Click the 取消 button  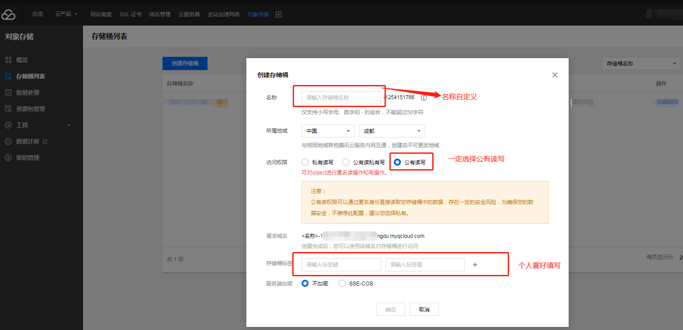pos(424,309)
